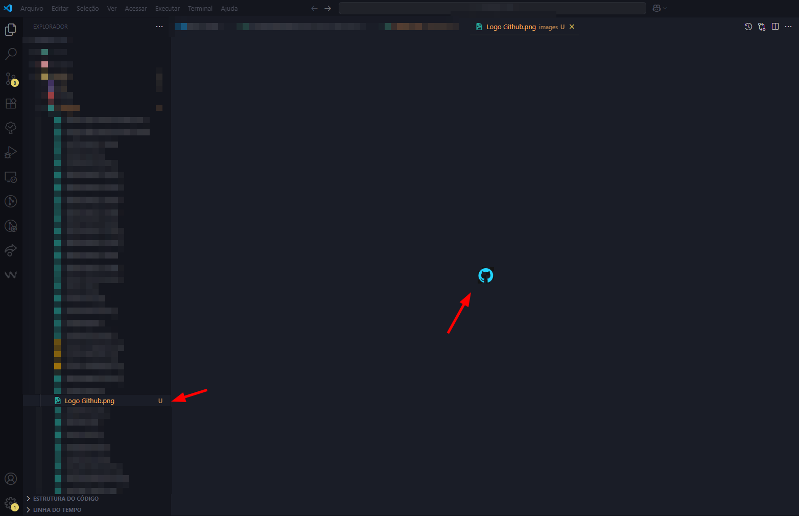Open the Editar menu
This screenshot has height=516, width=799.
pos(60,8)
